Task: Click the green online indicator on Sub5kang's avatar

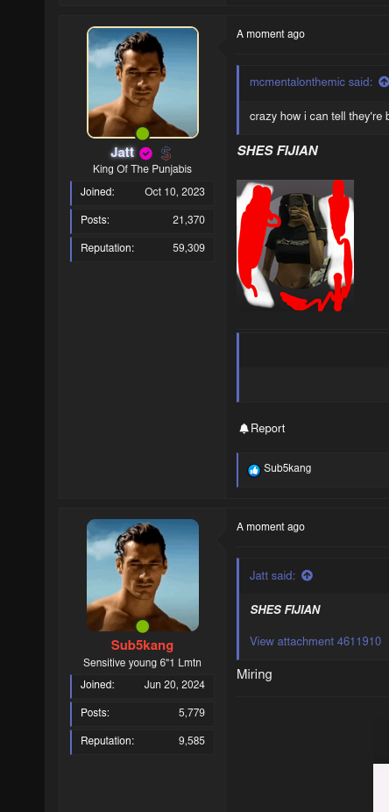Action: coord(143,627)
